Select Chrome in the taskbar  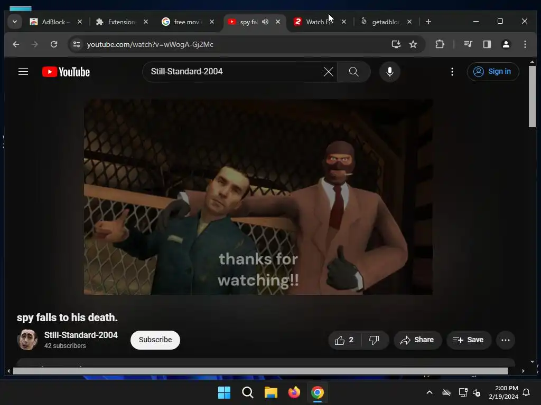point(318,392)
